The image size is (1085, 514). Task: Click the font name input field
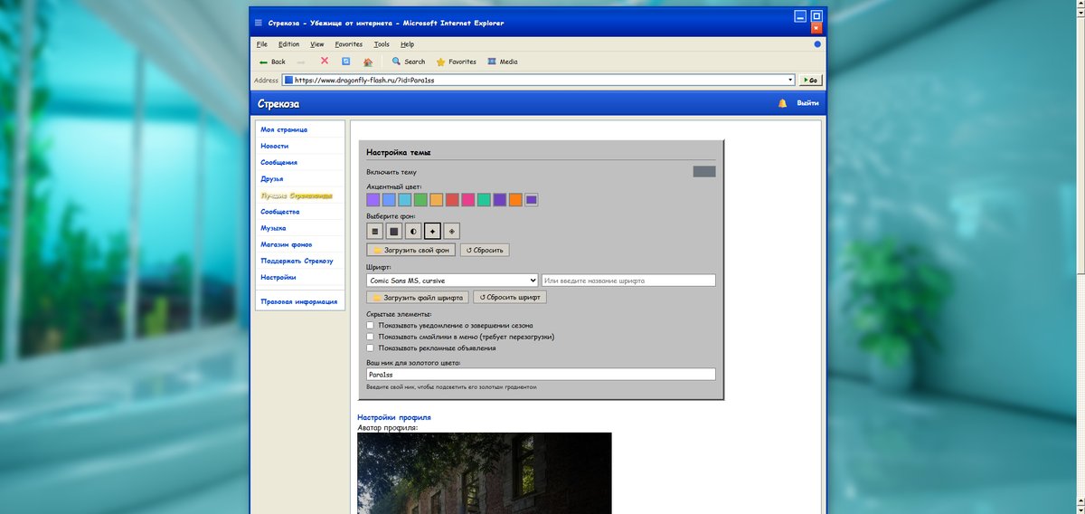click(x=628, y=281)
